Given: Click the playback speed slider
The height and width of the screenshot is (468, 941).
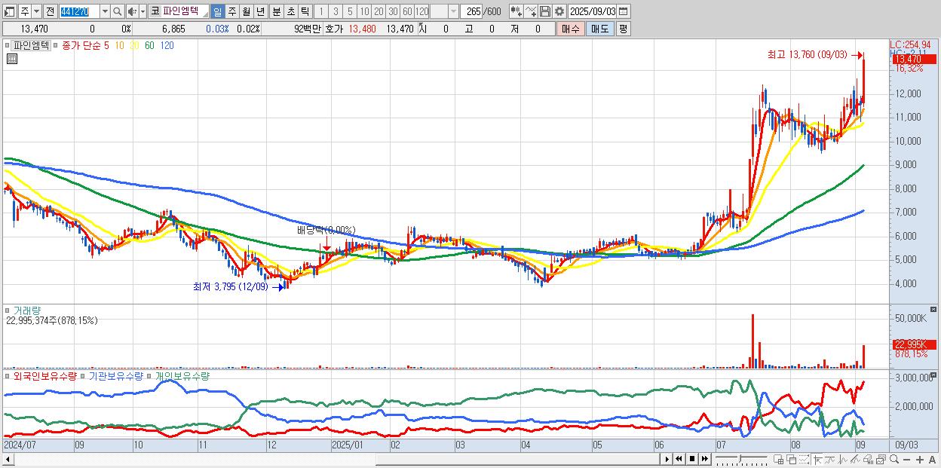Looking at the screenshot, I should tap(742, 458).
